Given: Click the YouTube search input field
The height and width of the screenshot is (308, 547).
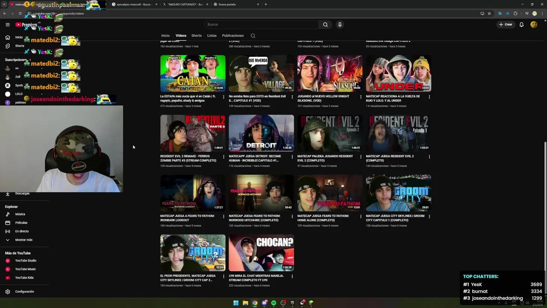Looking at the screenshot, I should (261, 24).
